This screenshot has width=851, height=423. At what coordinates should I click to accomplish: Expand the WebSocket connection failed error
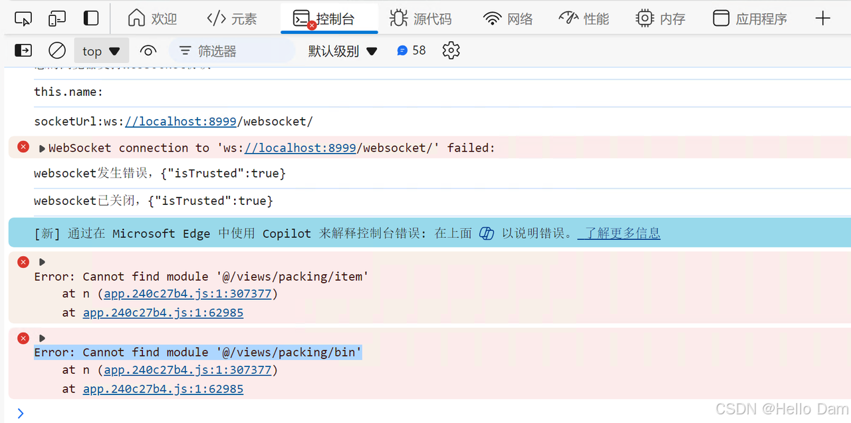[42, 148]
